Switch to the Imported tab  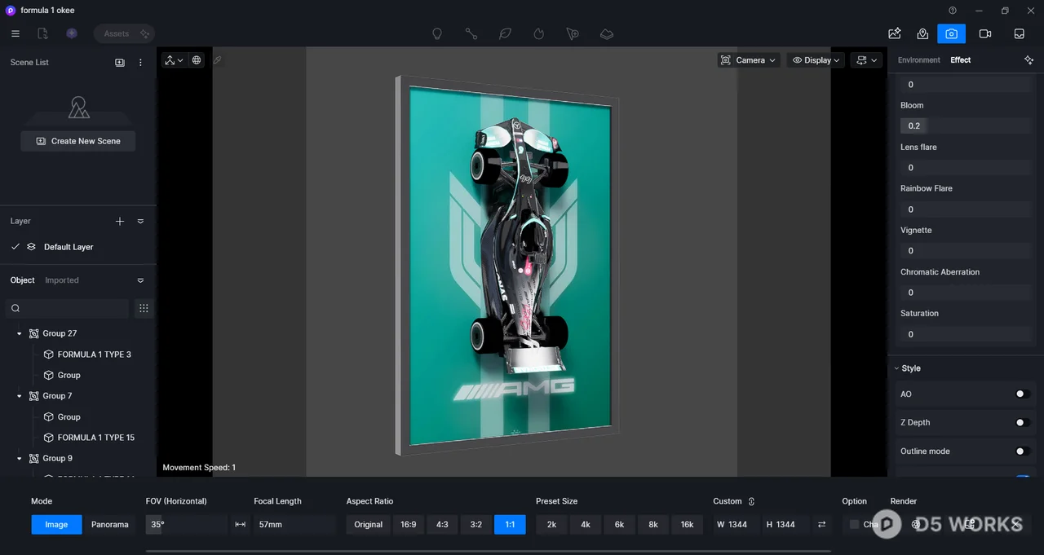click(62, 280)
